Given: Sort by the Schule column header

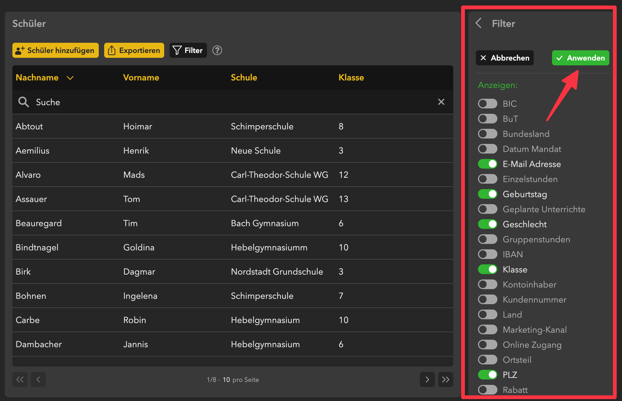Looking at the screenshot, I should (x=244, y=77).
